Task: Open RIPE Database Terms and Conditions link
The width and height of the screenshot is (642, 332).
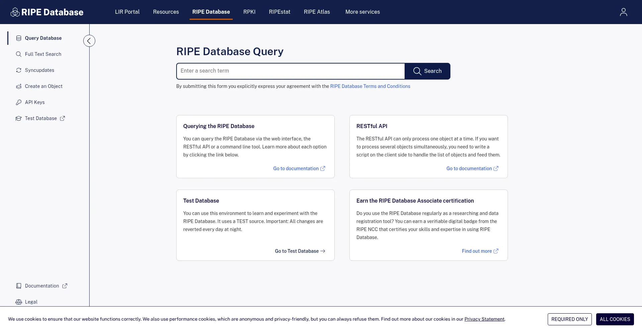Action: point(370,86)
